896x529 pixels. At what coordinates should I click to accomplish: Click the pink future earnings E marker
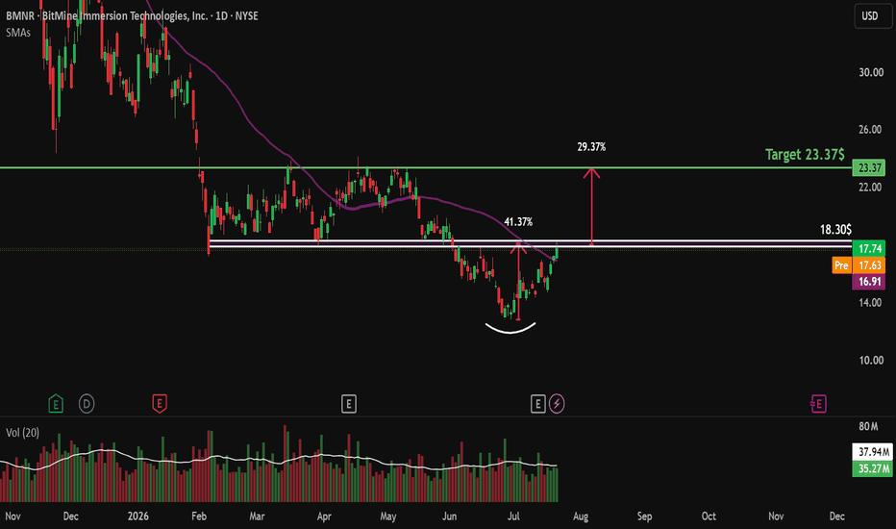pyautogui.click(x=818, y=404)
